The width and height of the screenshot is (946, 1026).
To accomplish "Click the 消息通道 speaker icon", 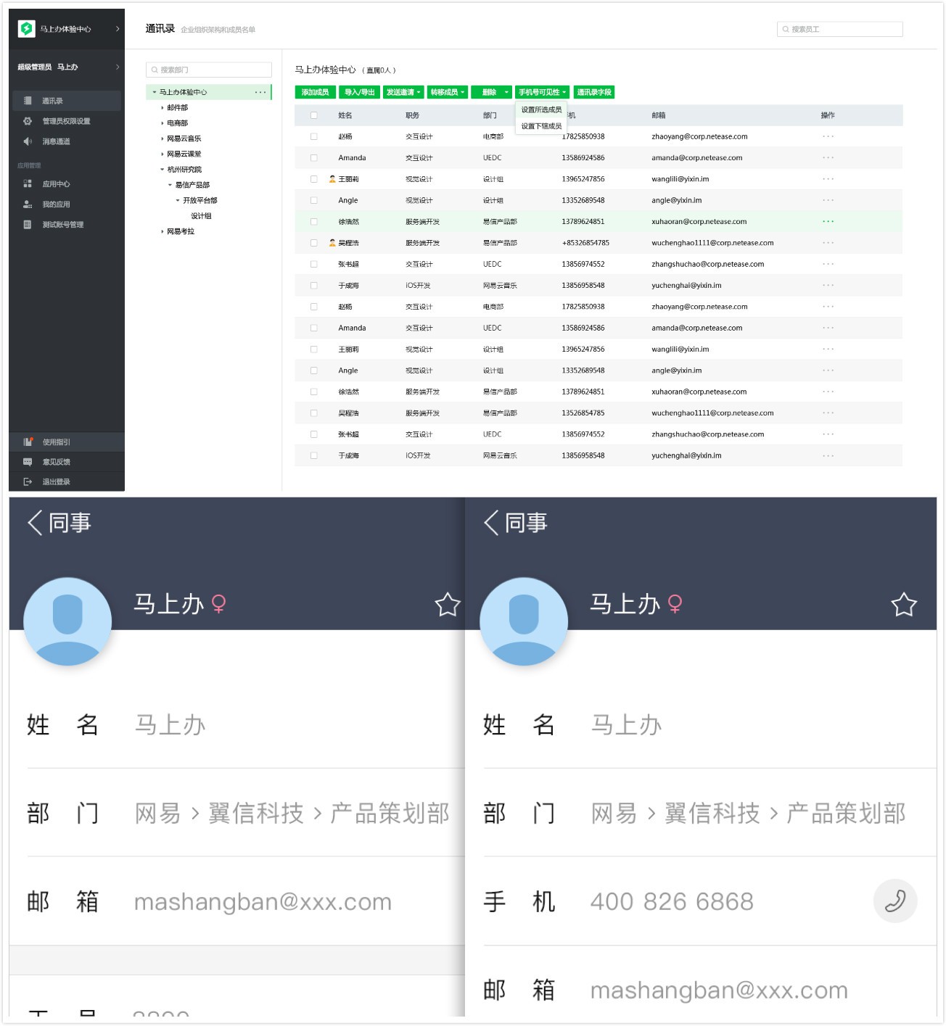I will click(28, 141).
